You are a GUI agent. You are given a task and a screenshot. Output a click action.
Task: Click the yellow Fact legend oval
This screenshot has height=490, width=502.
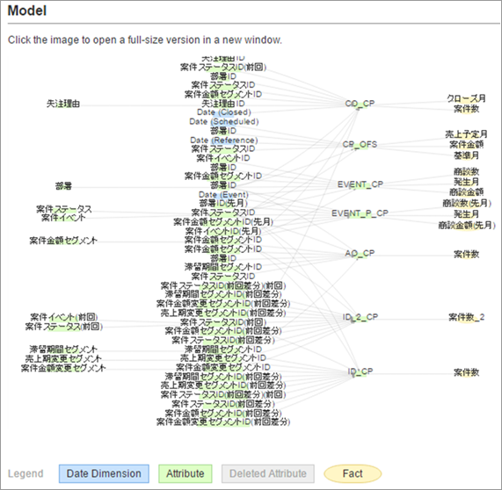[x=353, y=473]
